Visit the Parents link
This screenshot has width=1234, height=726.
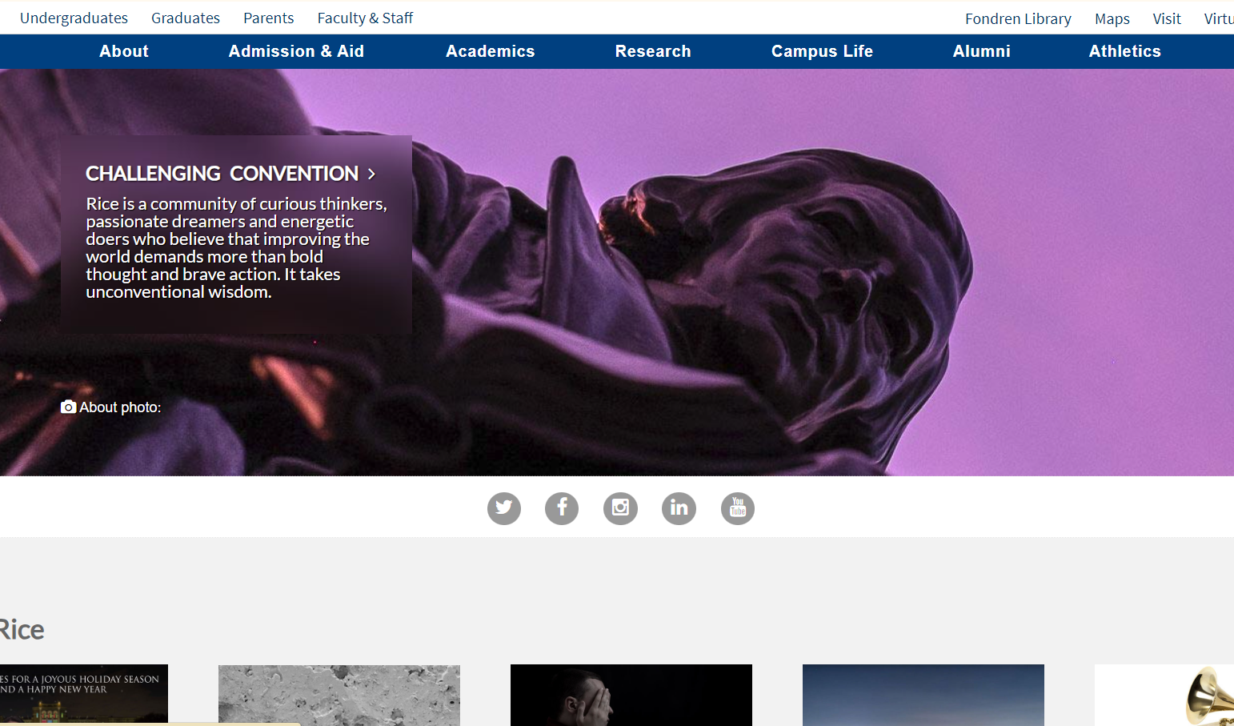tap(269, 18)
